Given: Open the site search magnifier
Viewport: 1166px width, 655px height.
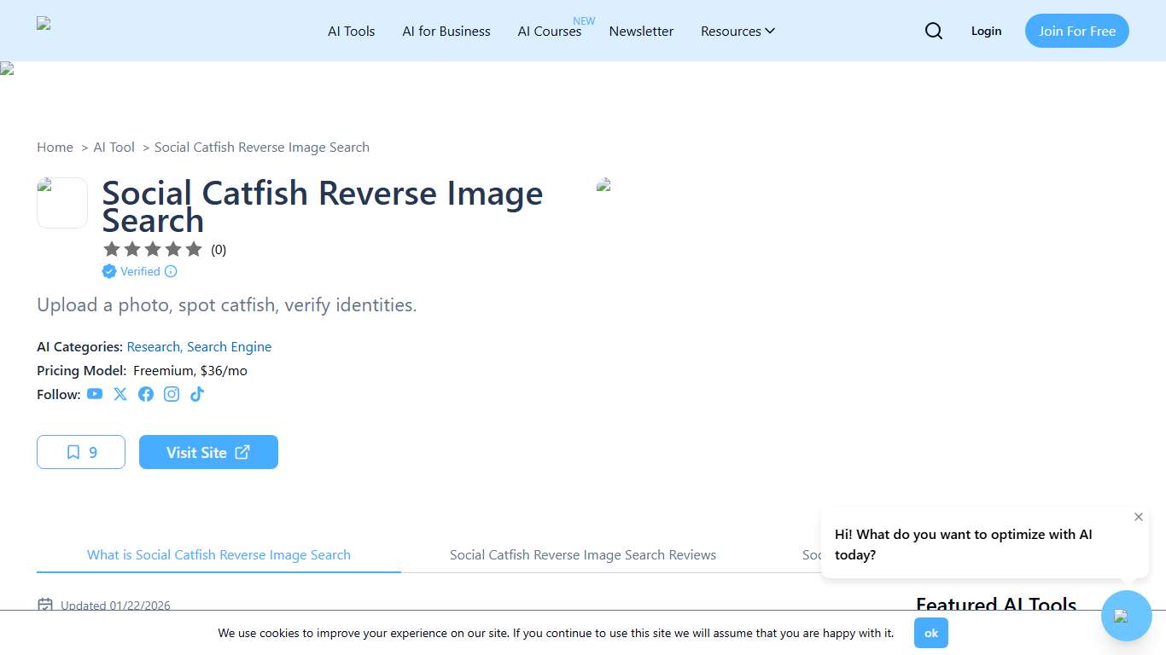Looking at the screenshot, I should click(x=933, y=31).
